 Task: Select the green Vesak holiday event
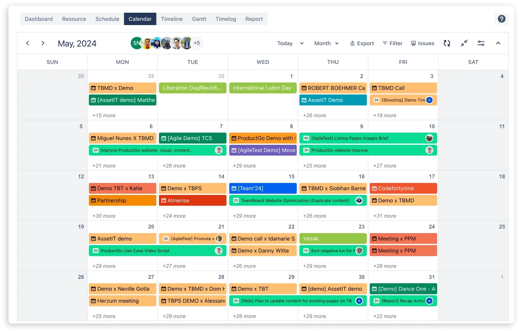[333, 239]
